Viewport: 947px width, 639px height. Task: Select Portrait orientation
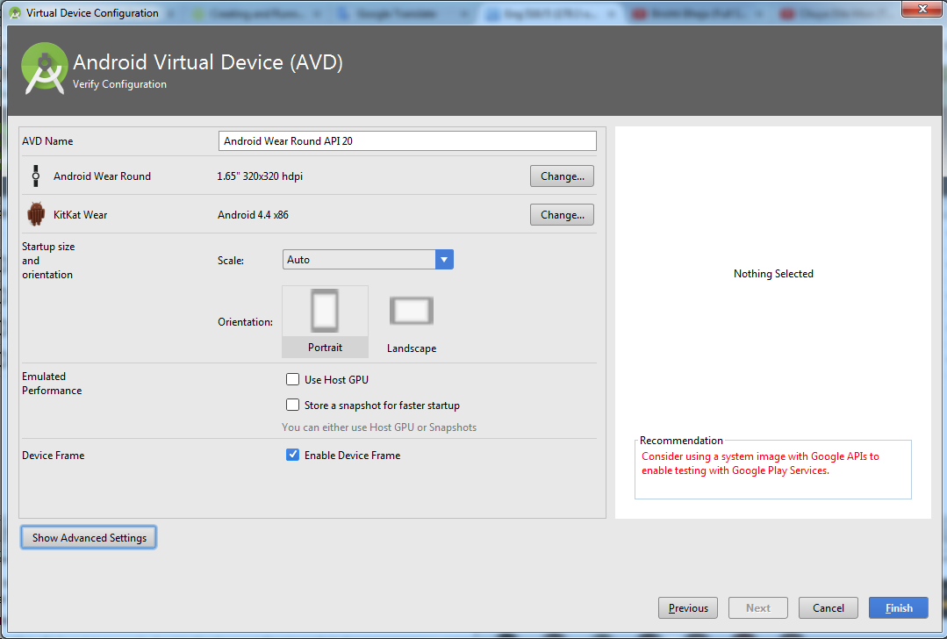[325, 321]
